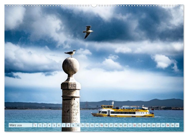Viewport: 188px width, 136px height.
Task: Pick day 23 in the calendar strip
Action: pos(139,125)
